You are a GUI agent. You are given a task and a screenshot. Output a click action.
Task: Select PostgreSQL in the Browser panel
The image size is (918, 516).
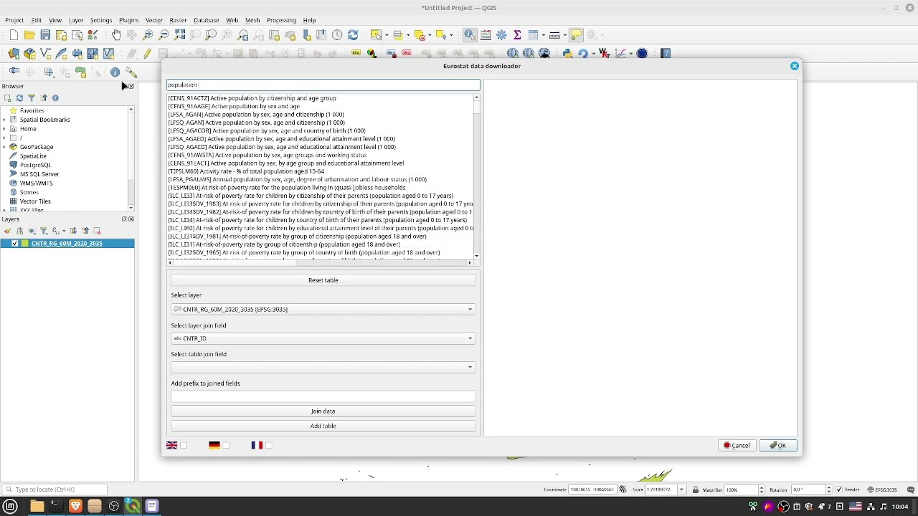(x=35, y=165)
